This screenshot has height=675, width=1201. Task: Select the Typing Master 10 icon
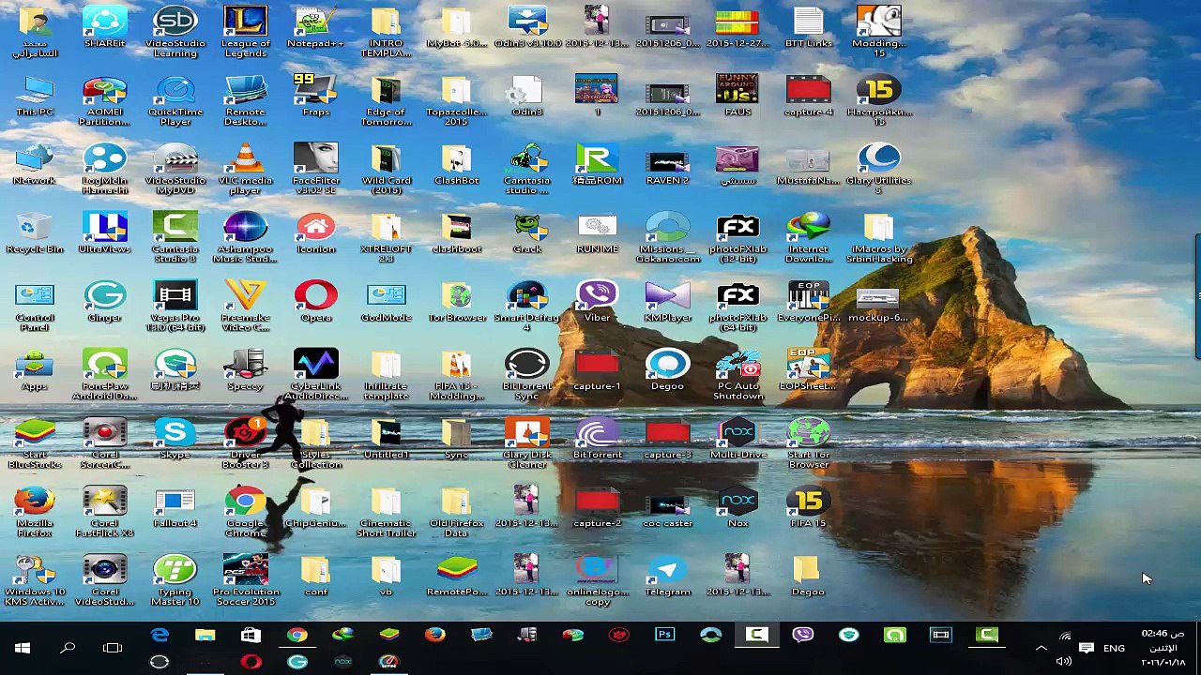tap(175, 580)
